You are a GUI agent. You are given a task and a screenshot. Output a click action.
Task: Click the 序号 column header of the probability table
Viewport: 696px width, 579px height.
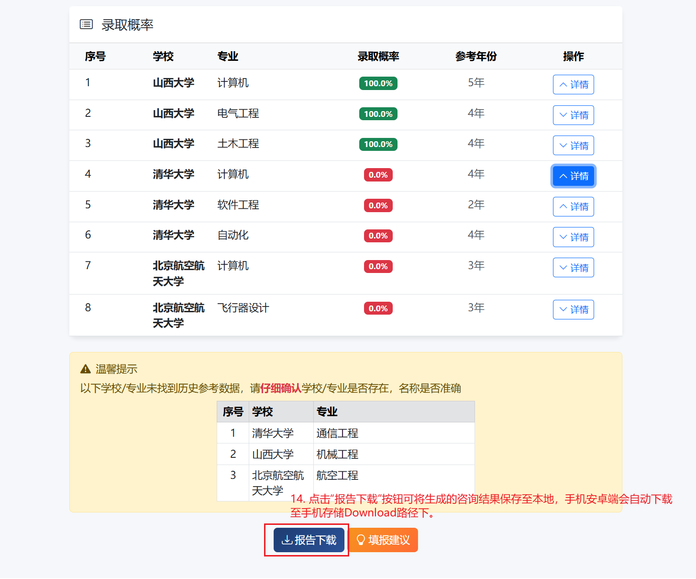click(x=95, y=57)
